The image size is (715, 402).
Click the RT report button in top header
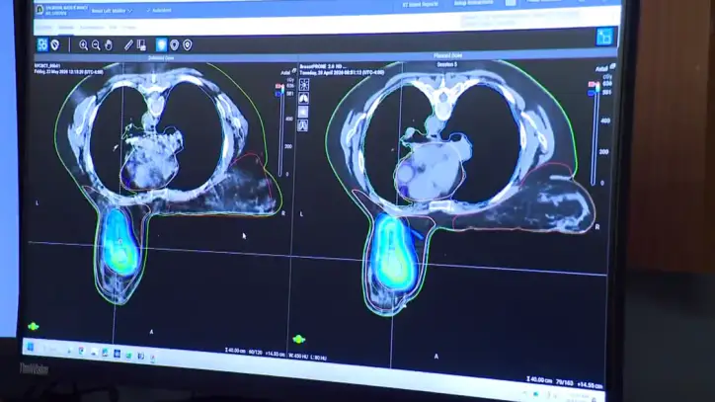(421, 5)
